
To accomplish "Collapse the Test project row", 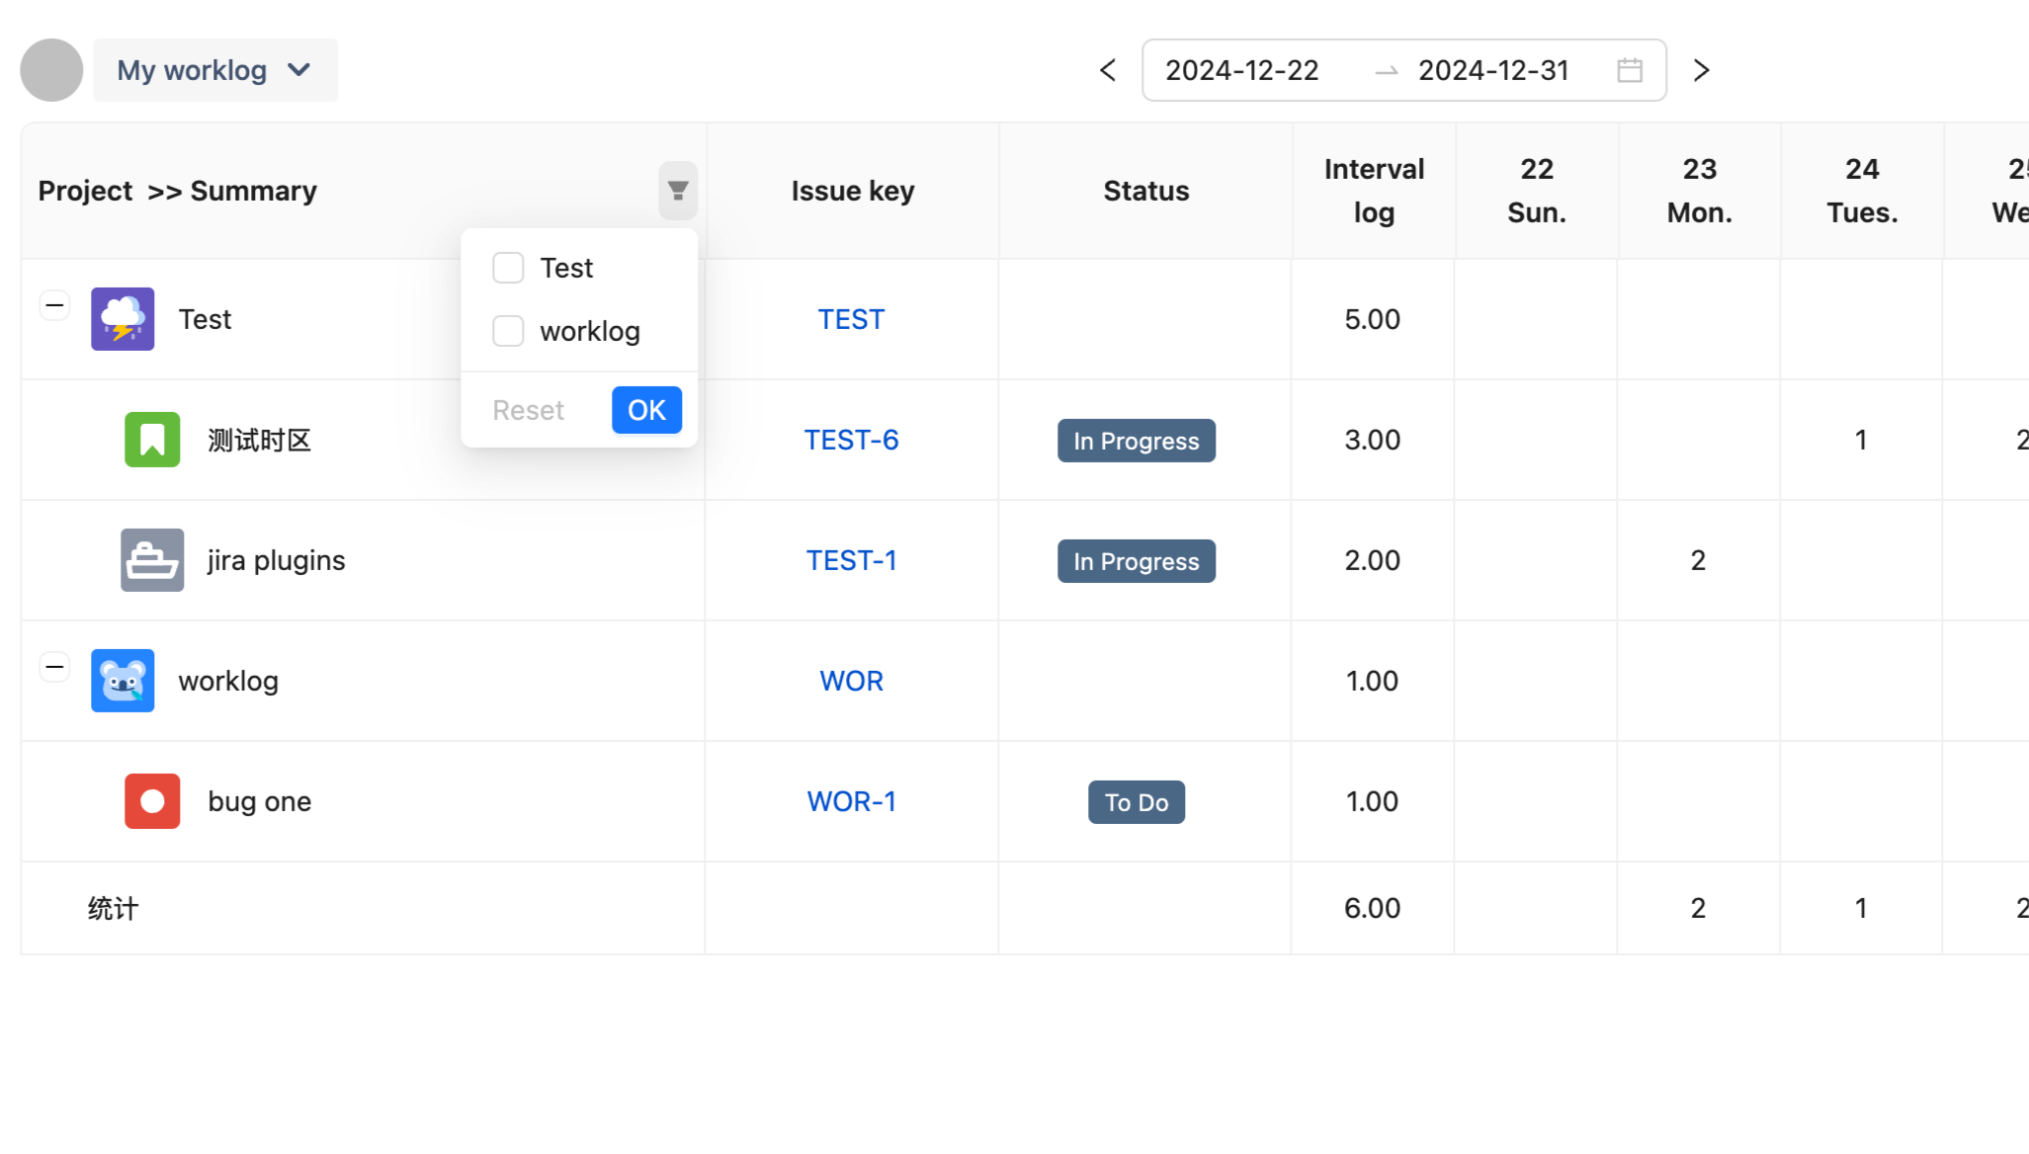I will pyautogui.click(x=55, y=305).
